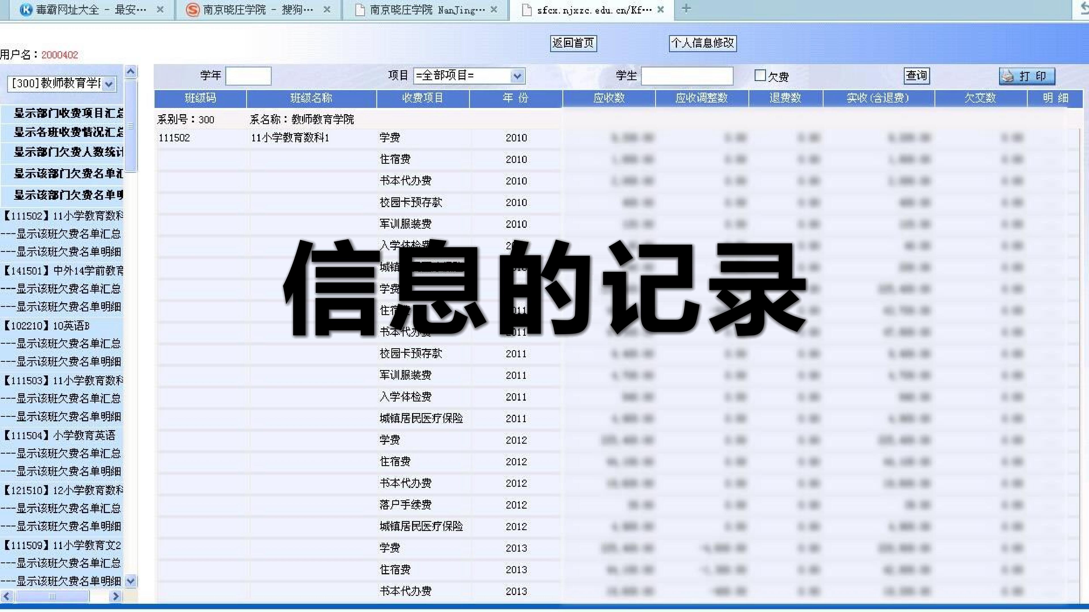
Task: Select class 【111504】小学教育英语
Action: pyautogui.click(x=59, y=435)
